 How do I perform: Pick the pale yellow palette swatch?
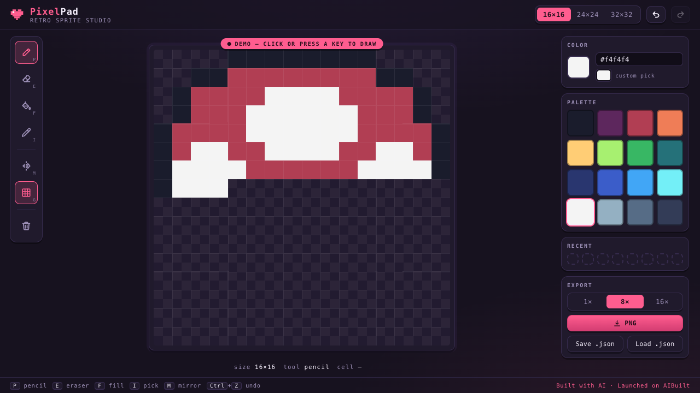[x=581, y=153]
